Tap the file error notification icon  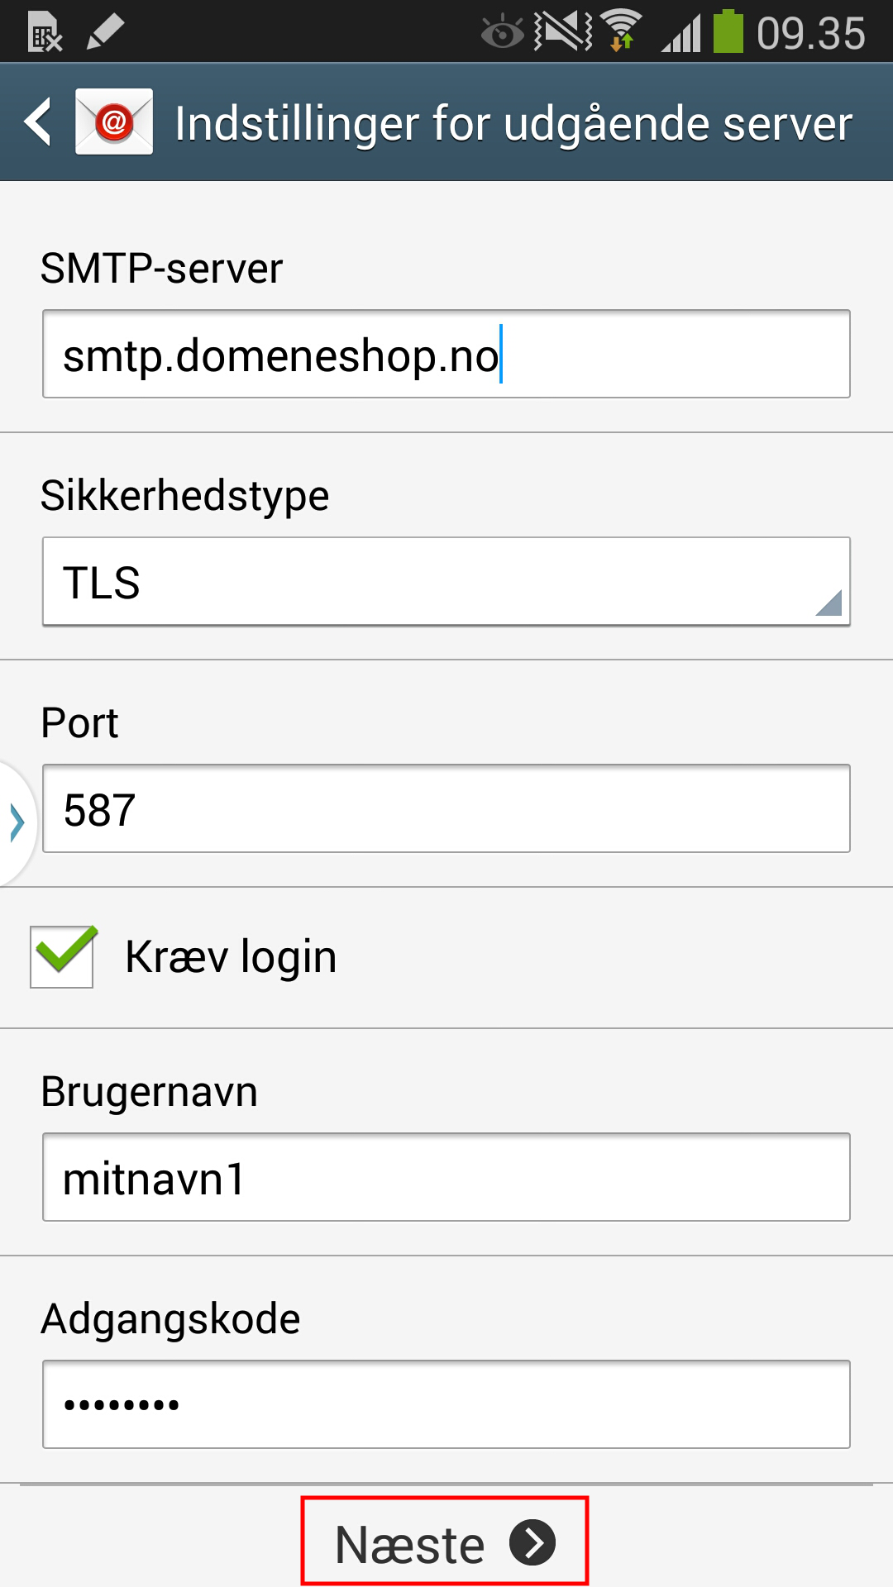pos(45,33)
